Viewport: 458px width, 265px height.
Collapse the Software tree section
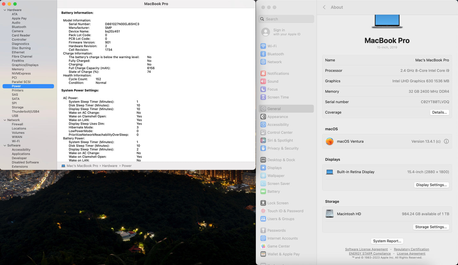click(5, 145)
